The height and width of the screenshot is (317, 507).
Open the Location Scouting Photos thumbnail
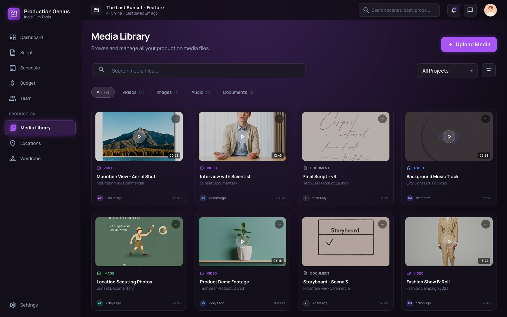pos(139,242)
